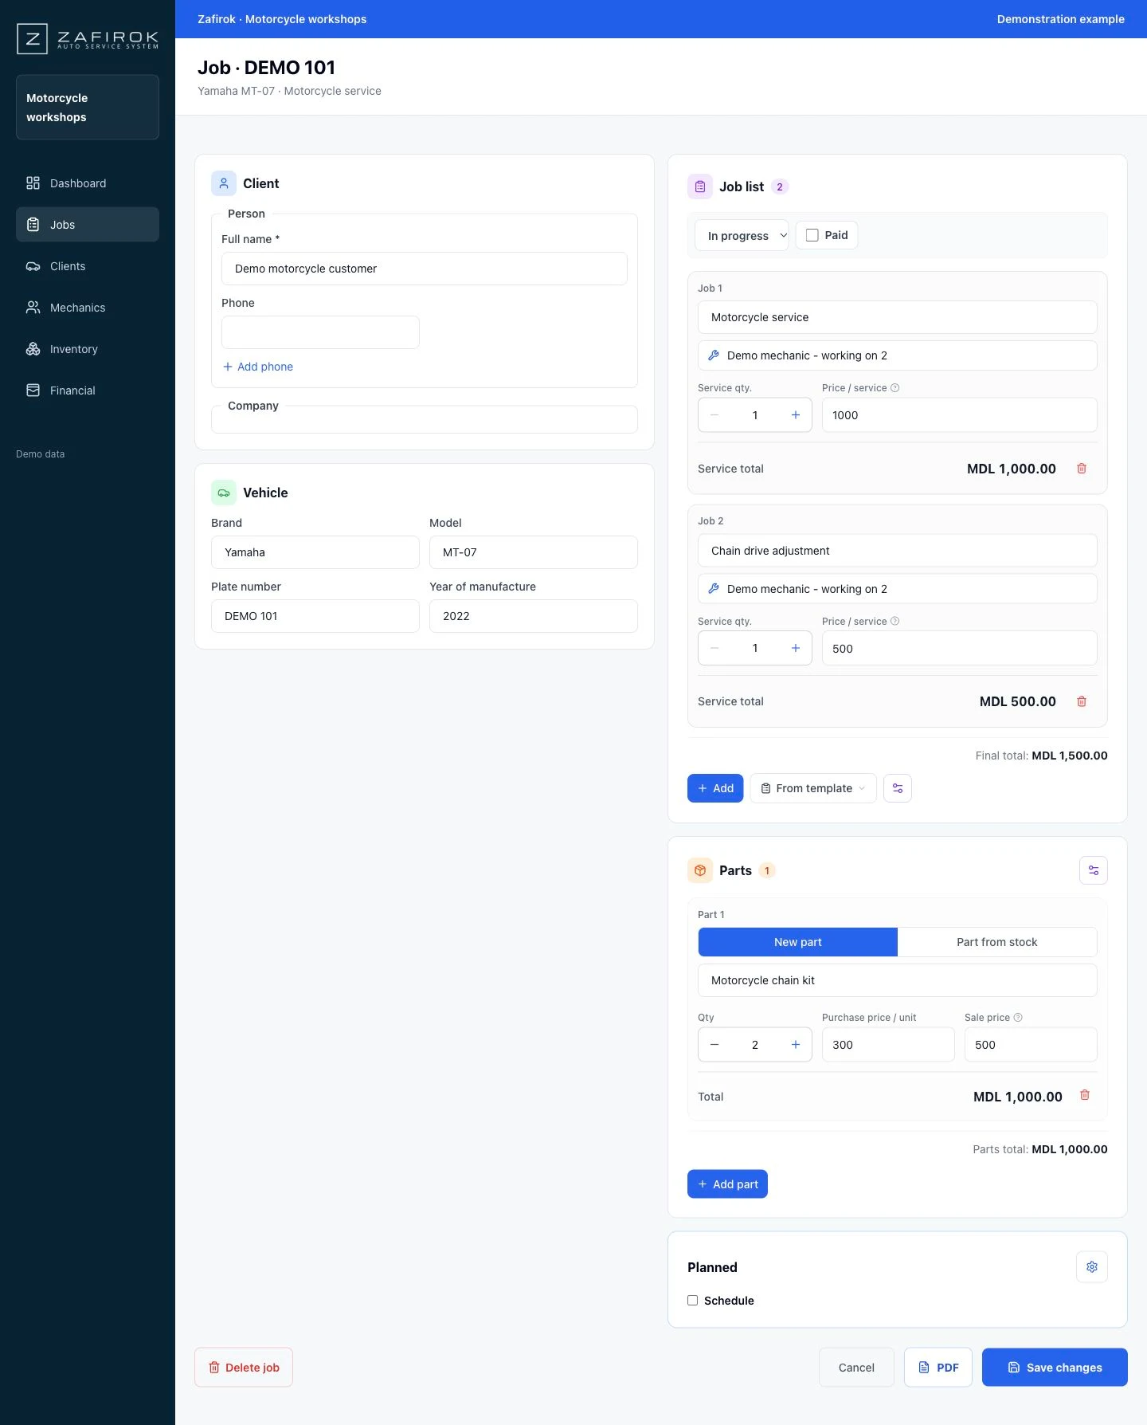Click Price / service help icon in Job 1
This screenshot has height=1425, width=1147.
895,388
